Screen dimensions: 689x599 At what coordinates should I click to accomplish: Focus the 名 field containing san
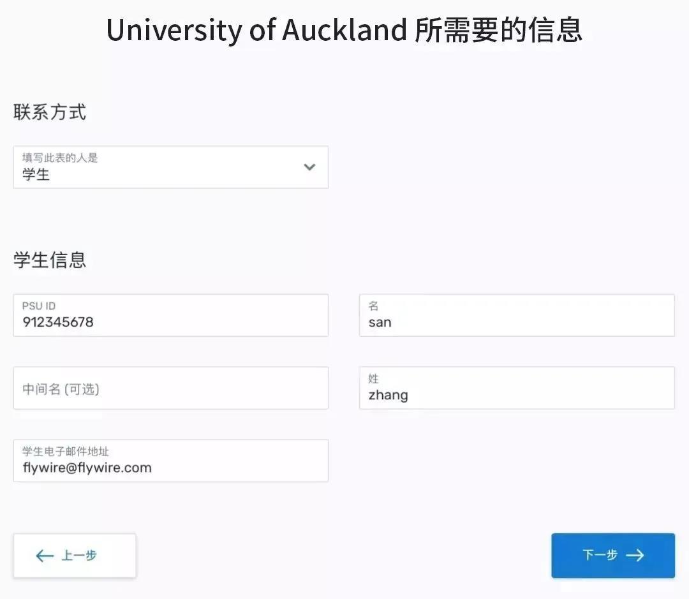click(x=517, y=315)
